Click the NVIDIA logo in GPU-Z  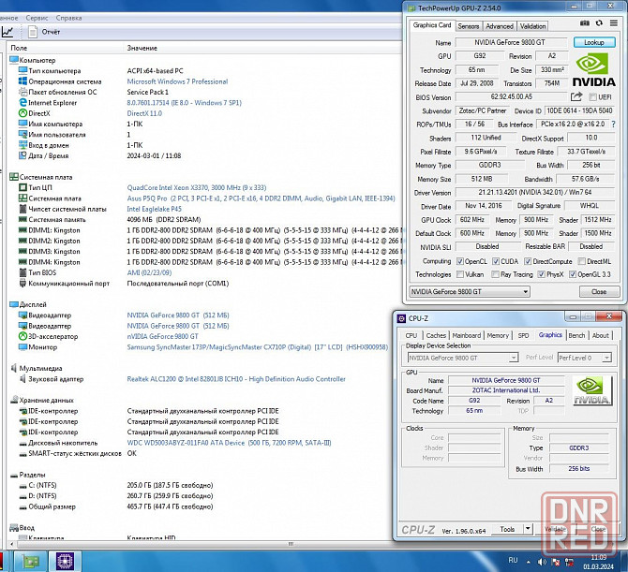[x=593, y=70]
